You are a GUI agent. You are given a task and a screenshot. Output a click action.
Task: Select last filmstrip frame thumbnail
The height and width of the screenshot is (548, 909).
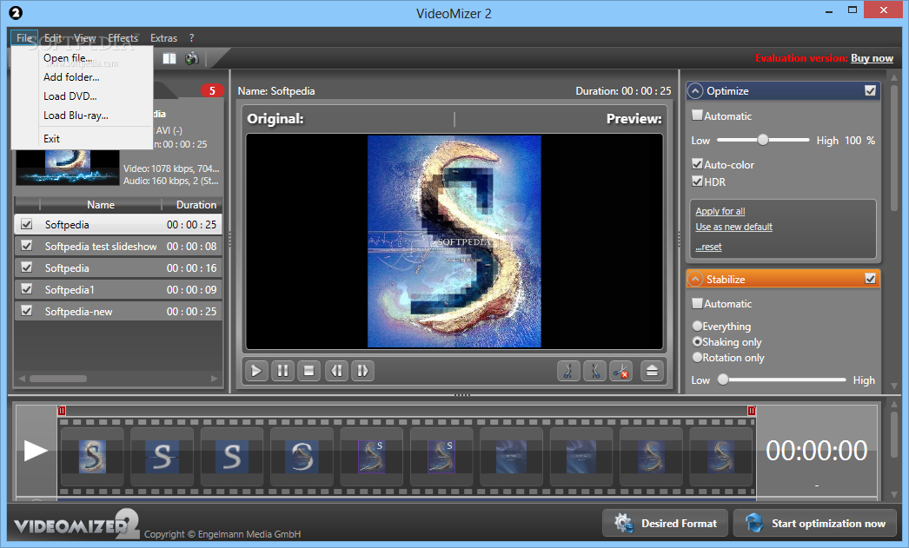pyautogui.click(x=721, y=457)
